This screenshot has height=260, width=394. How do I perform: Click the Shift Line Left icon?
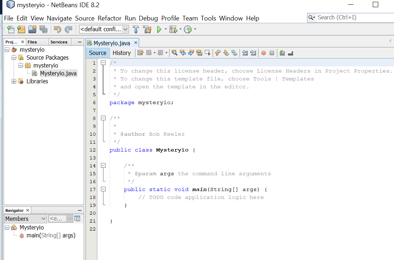245,53
